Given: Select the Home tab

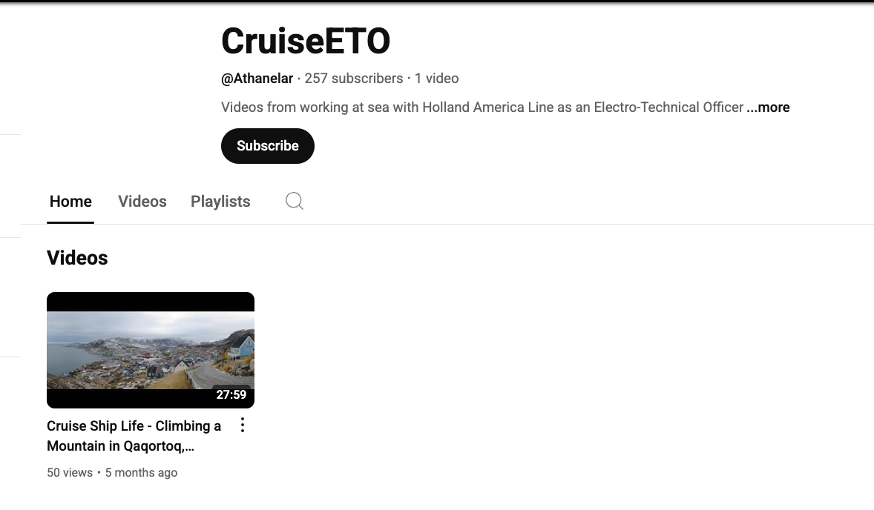Looking at the screenshot, I should point(70,202).
